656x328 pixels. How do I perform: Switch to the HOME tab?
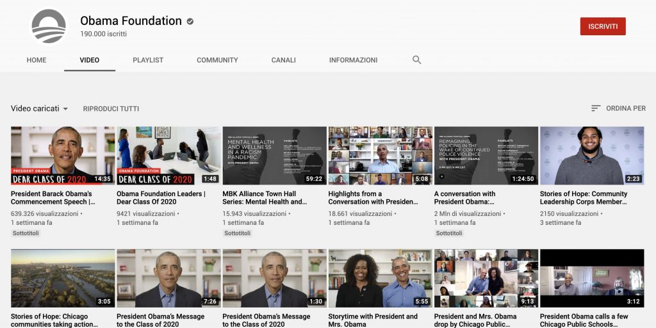37,60
